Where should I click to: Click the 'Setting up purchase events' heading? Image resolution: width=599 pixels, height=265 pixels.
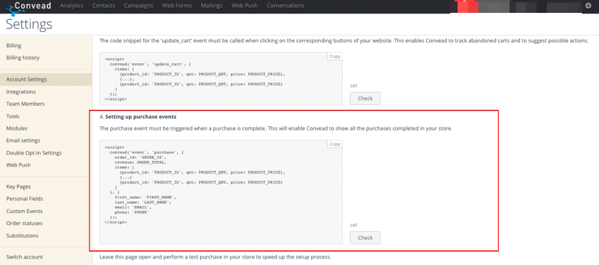point(140,116)
